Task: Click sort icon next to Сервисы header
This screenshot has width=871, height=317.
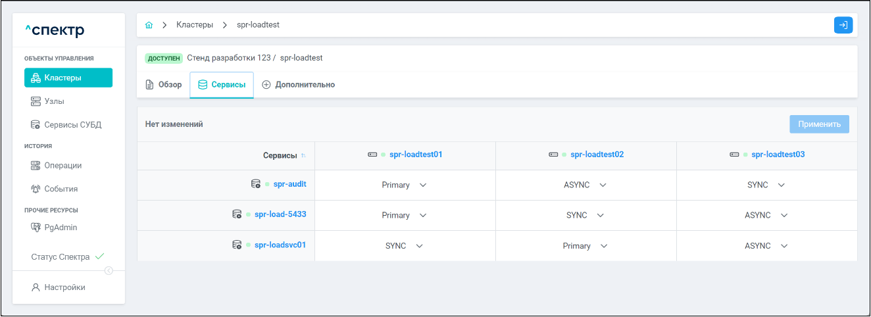Action: (303, 155)
